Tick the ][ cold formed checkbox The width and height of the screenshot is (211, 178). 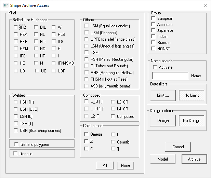click(x=113, y=149)
